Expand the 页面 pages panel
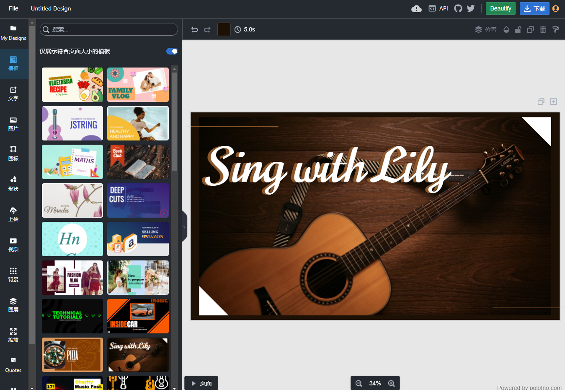This screenshot has width=565, height=390. pyautogui.click(x=201, y=383)
